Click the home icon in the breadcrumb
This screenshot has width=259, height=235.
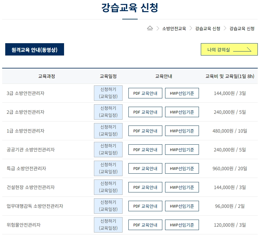point(150,28)
